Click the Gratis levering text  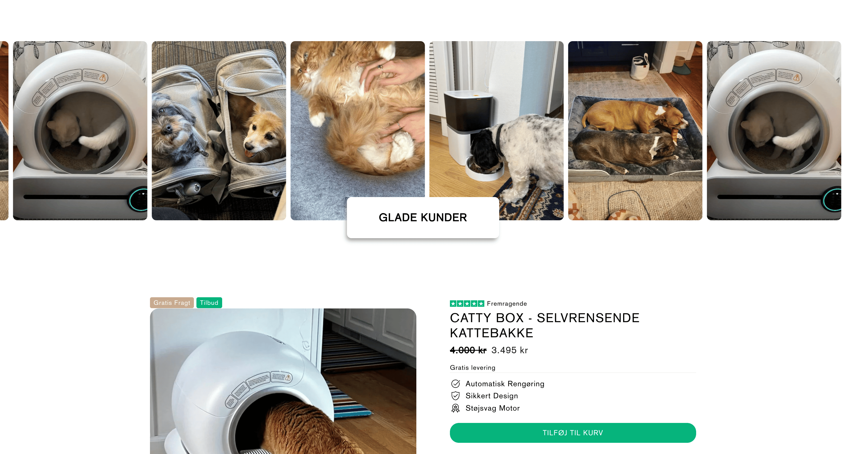coord(472,368)
